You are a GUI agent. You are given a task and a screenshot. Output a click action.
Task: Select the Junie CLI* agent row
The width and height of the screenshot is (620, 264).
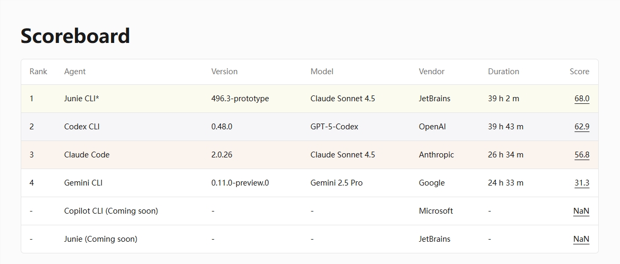(81, 99)
